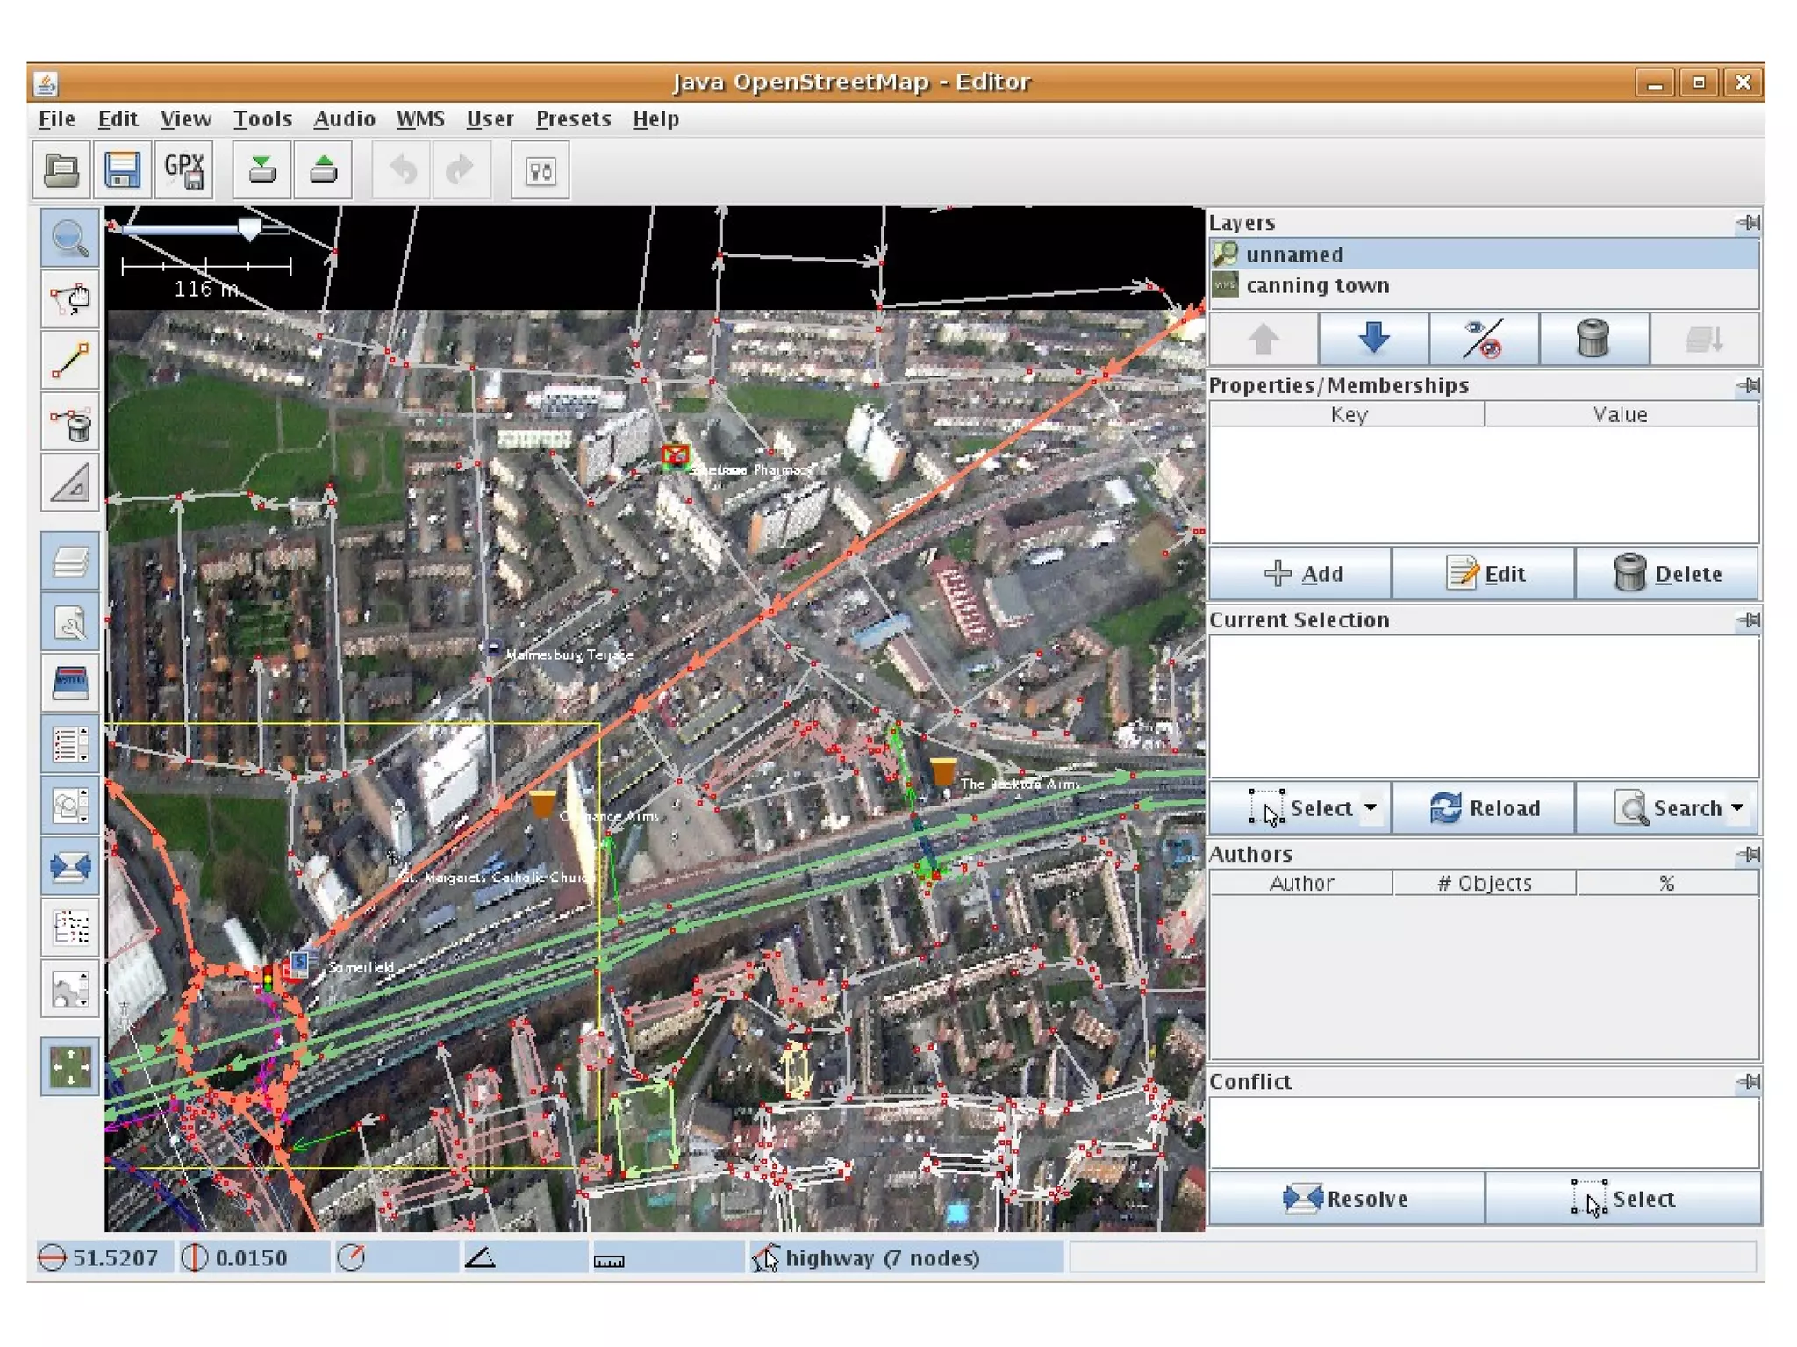
Task: Activate the select and move nodes tool
Action: tap(69, 299)
